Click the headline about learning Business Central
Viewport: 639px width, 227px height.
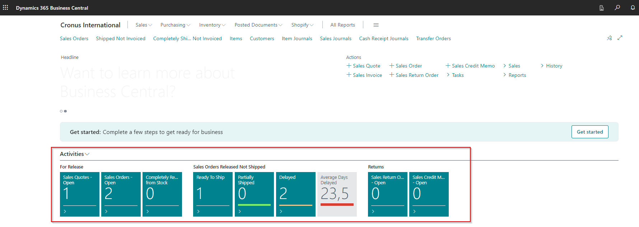click(x=148, y=82)
